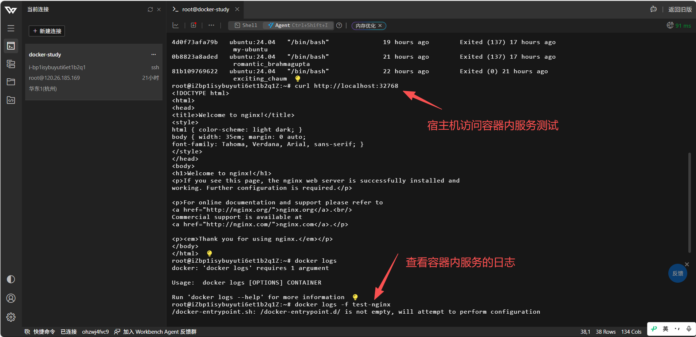
Task: Open the user account icon
Action: 11,298
